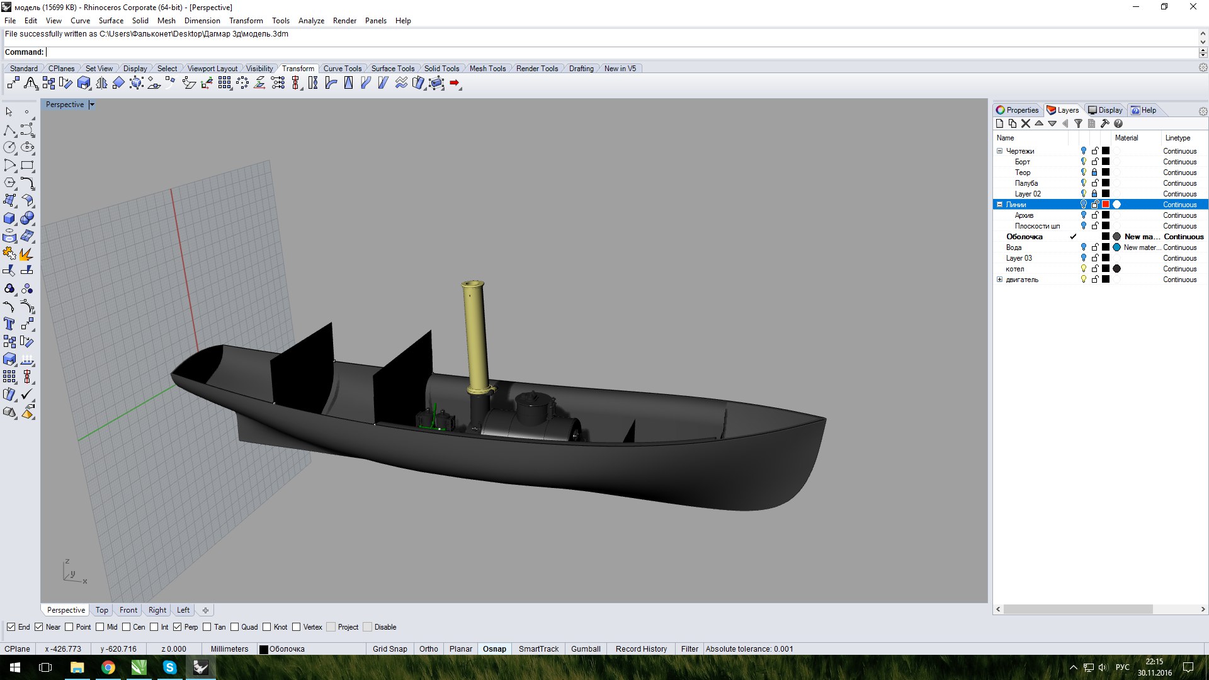Viewport: 1209px width, 680px height.
Task: Click the Cage Edit tool icon
Action: point(436,83)
